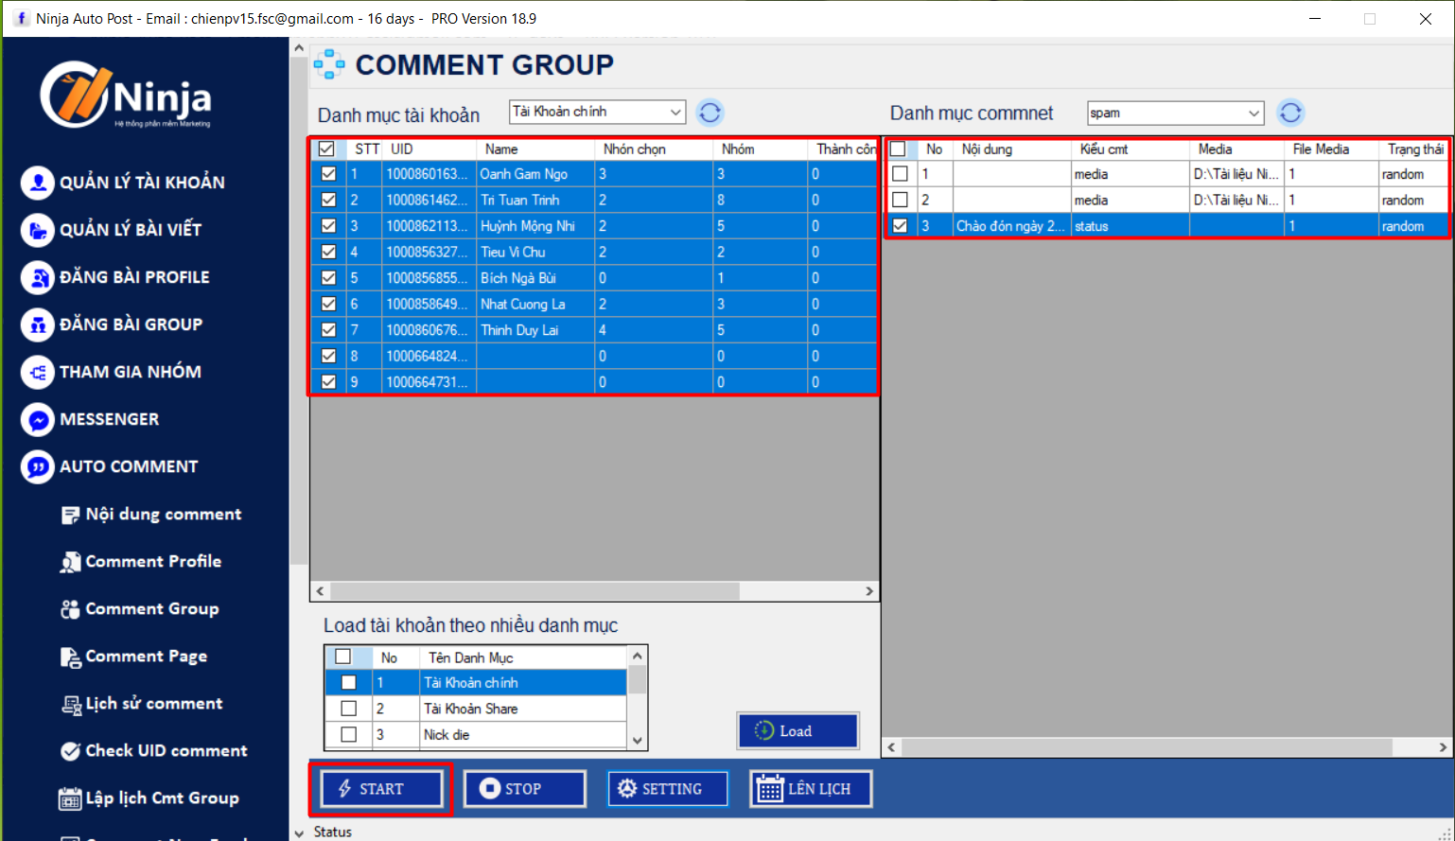This screenshot has width=1455, height=841.
Task: Check the Nick die category checkbox
Action: pos(349,734)
